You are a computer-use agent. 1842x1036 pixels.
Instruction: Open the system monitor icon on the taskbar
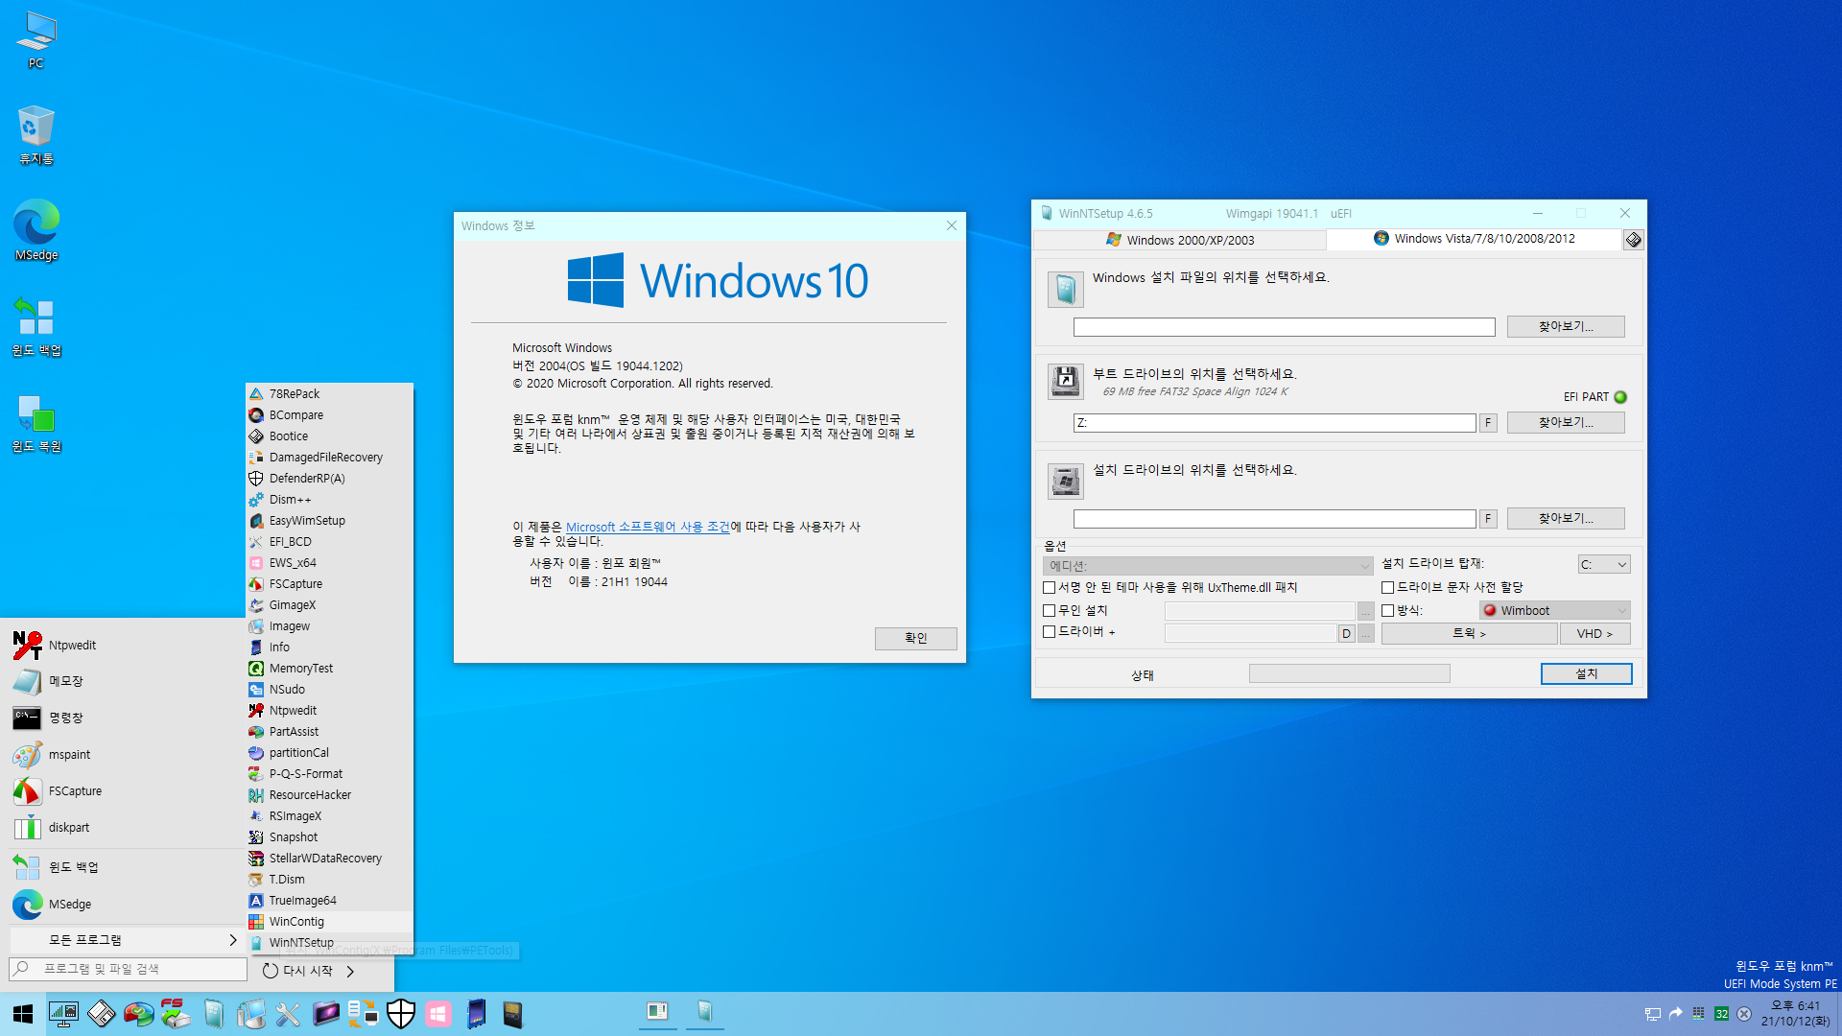pyautogui.click(x=63, y=1014)
